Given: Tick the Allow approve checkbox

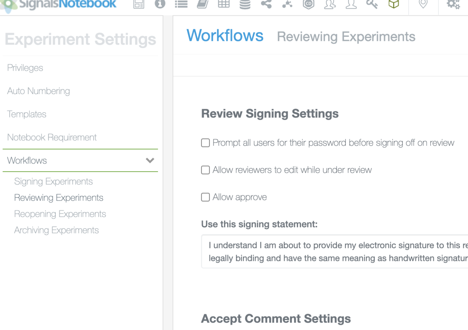Looking at the screenshot, I should [205, 197].
